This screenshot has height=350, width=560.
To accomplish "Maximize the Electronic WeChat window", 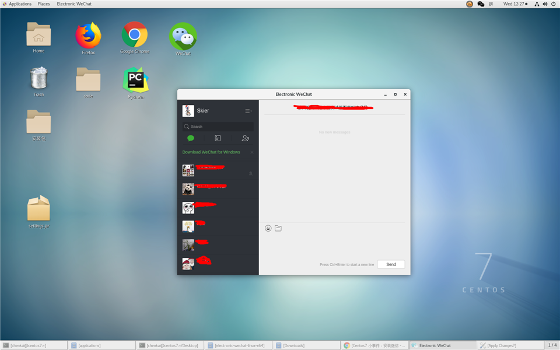I will pos(395,94).
